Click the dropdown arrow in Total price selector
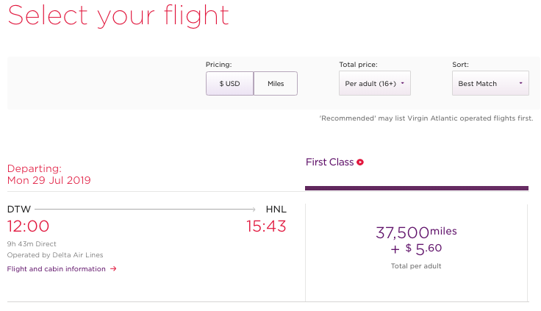541x311 pixels. (402, 83)
